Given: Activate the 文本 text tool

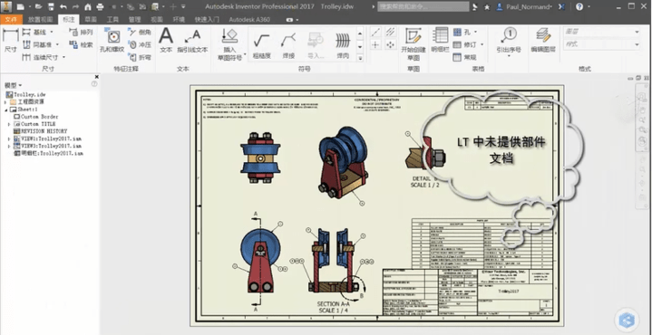Looking at the screenshot, I should click(x=166, y=41).
